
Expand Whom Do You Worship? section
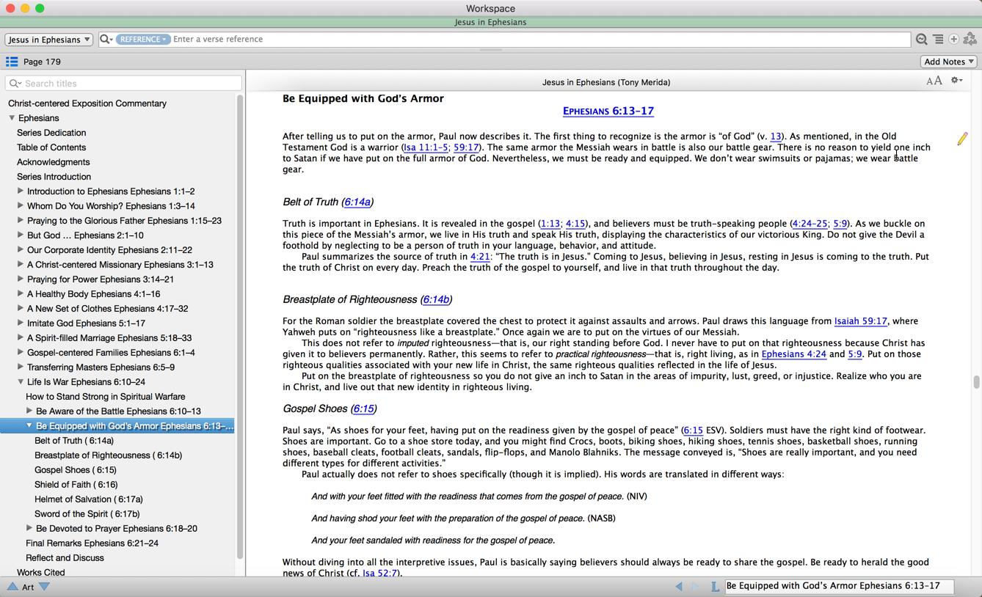tap(21, 206)
